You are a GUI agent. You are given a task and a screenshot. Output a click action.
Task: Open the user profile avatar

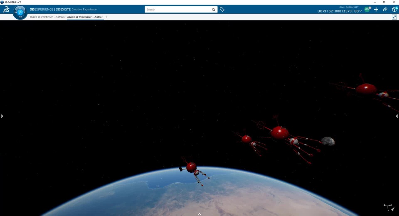(367, 10)
